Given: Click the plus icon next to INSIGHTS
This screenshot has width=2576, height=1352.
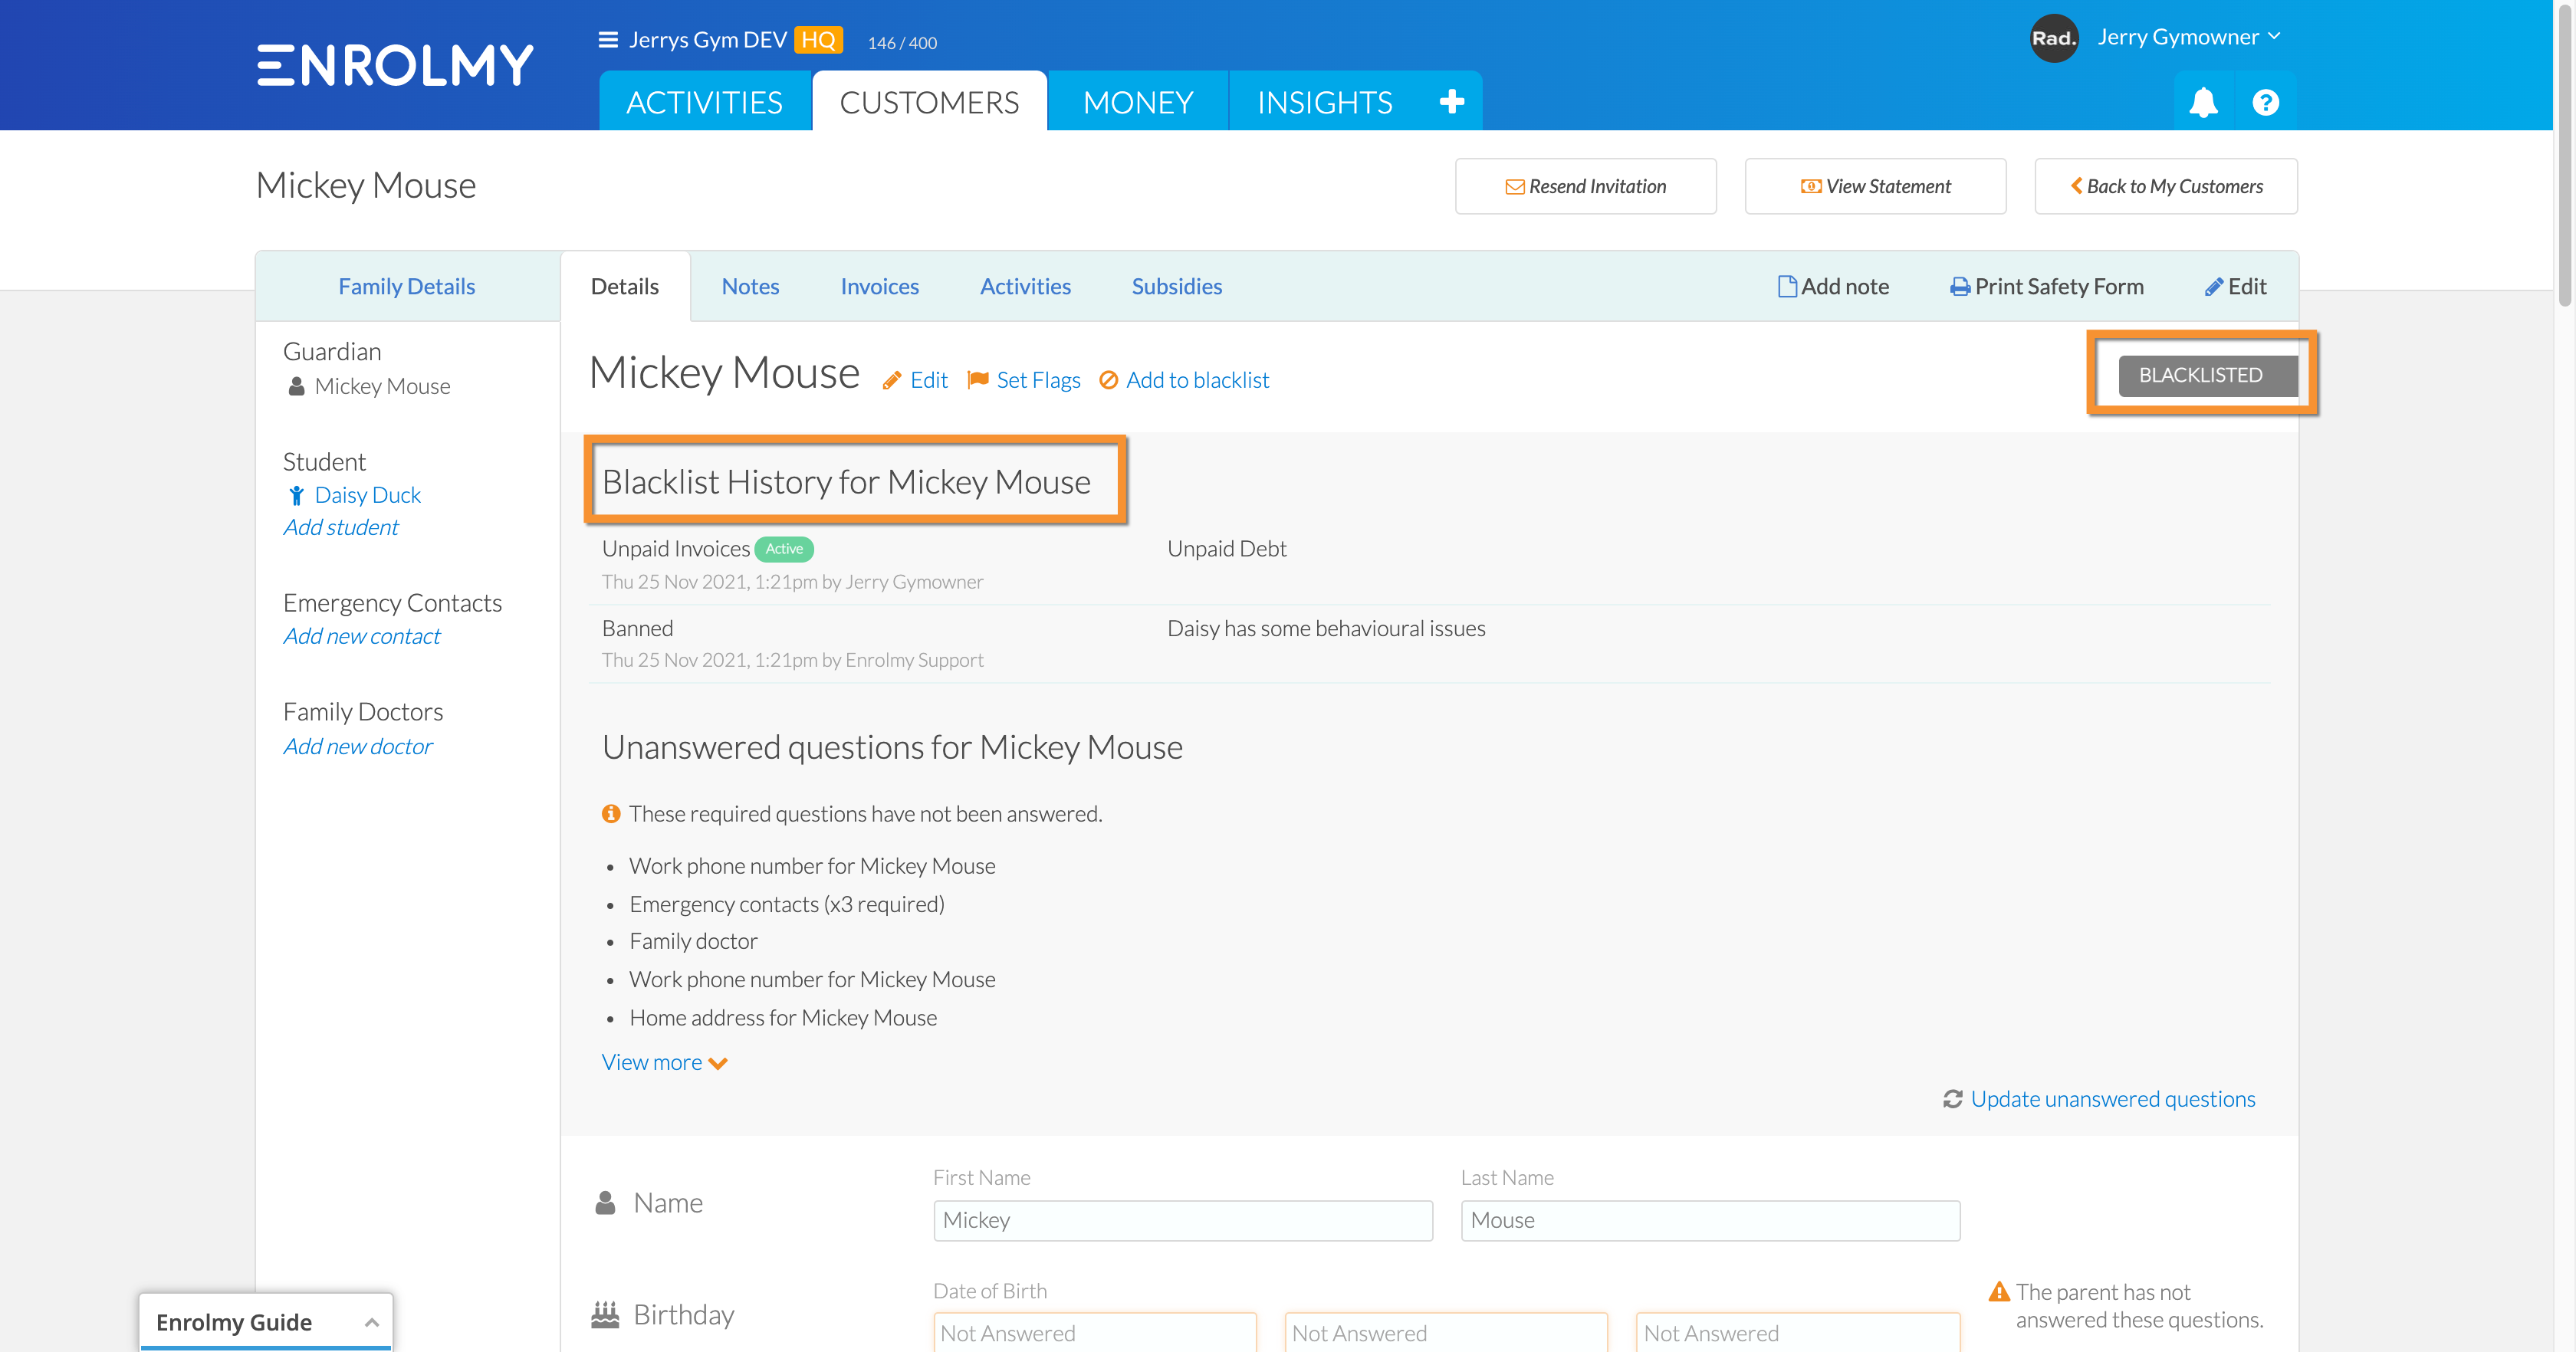Looking at the screenshot, I should (1451, 101).
